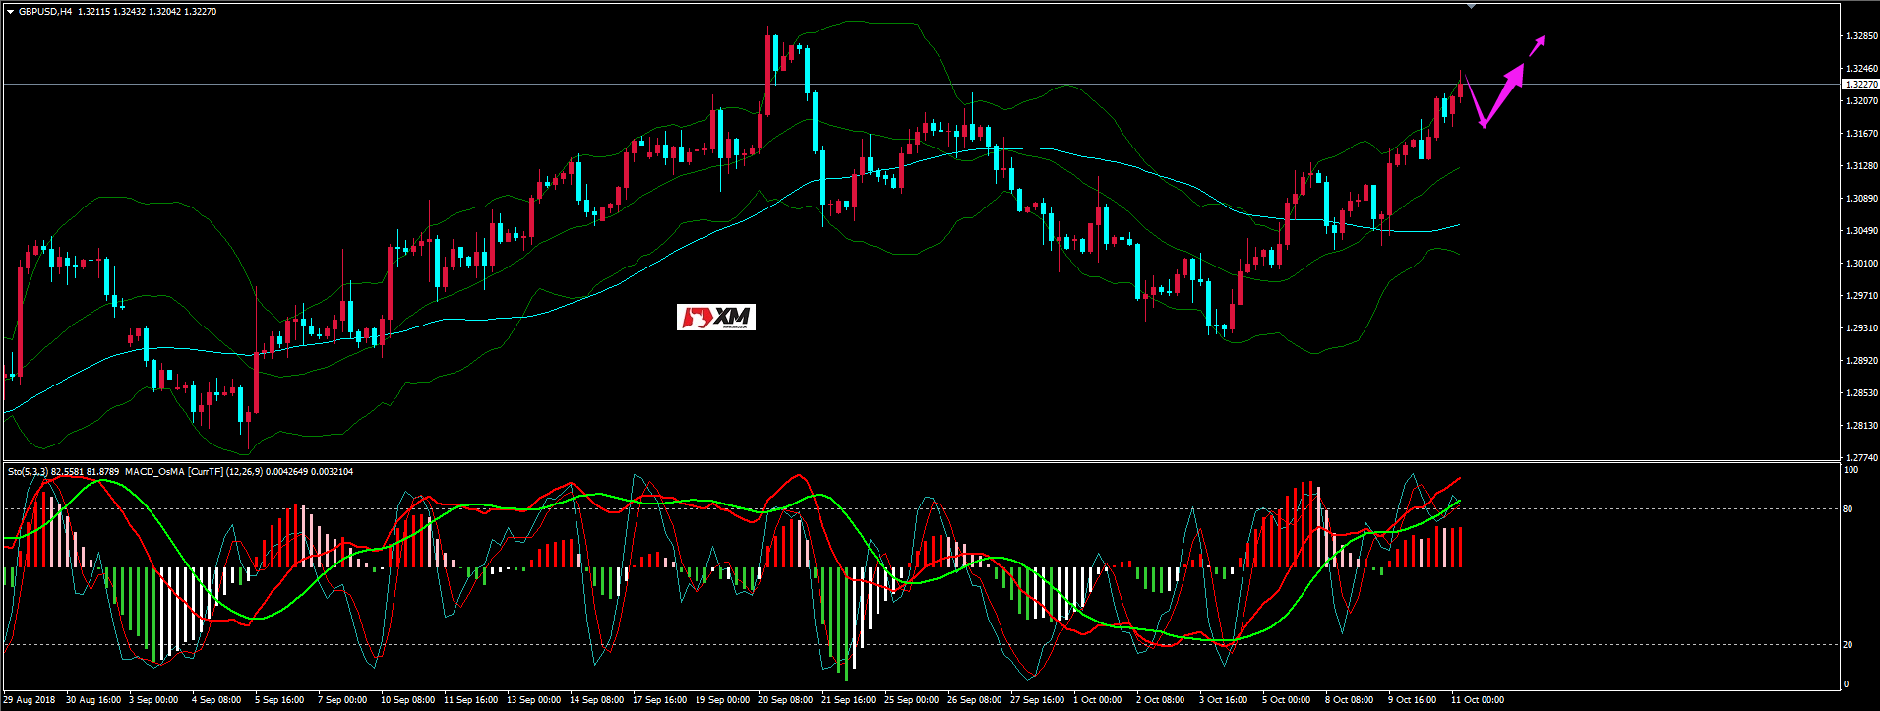This screenshot has height=711, width=1880.
Task: Click the 1 Oct 00:00 time label
Action: pos(1098,700)
